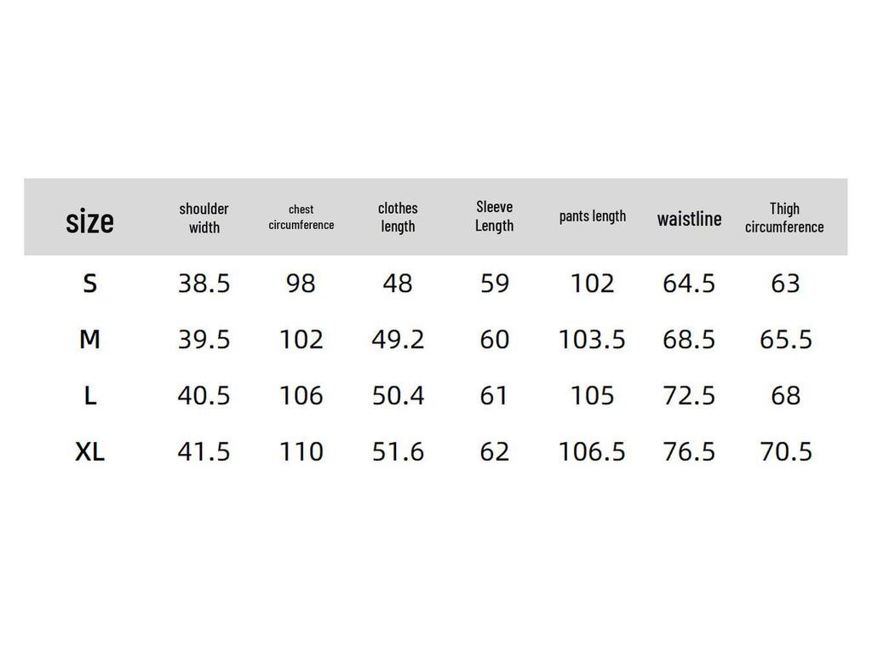The image size is (872, 654).
Task: Click the 38.5 shoulder width value
Action: click(x=204, y=284)
